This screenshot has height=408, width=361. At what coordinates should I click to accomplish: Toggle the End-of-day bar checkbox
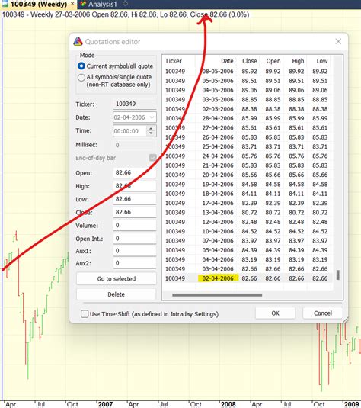pyautogui.click(x=153, y=157)
